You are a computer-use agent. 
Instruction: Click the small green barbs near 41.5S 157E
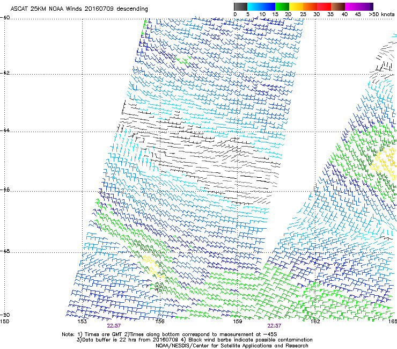click(183, 61)
